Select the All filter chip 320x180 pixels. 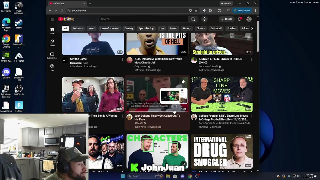pyautogui.click(x=65, y=28)
